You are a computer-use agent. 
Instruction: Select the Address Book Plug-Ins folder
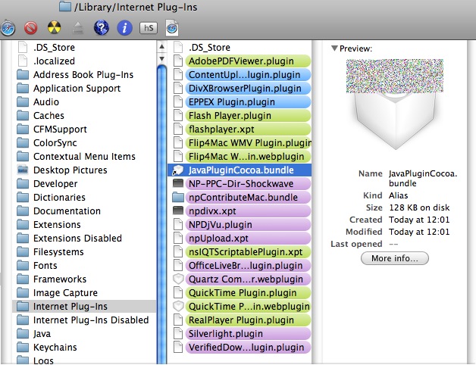pos(84,75)
